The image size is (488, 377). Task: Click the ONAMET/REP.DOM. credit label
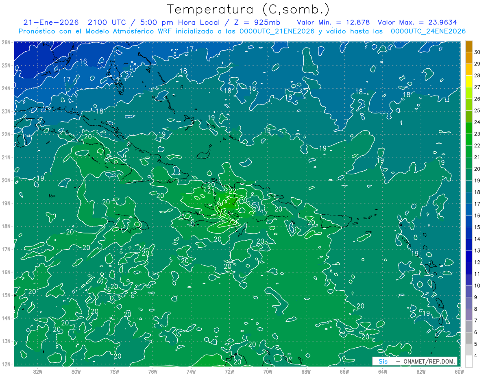(430, 361)
